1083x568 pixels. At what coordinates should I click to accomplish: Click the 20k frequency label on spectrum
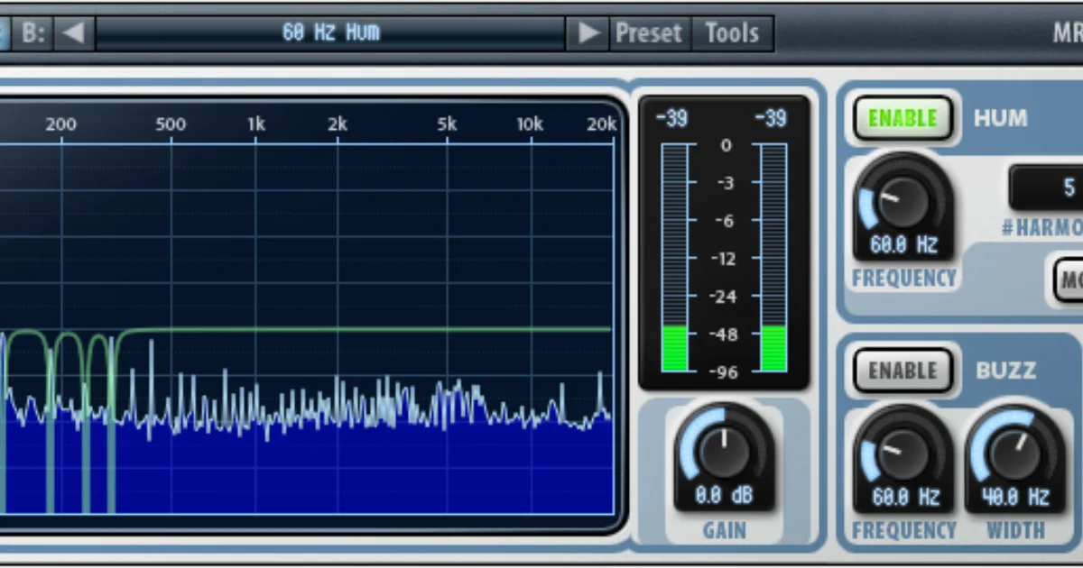[601, 124]
